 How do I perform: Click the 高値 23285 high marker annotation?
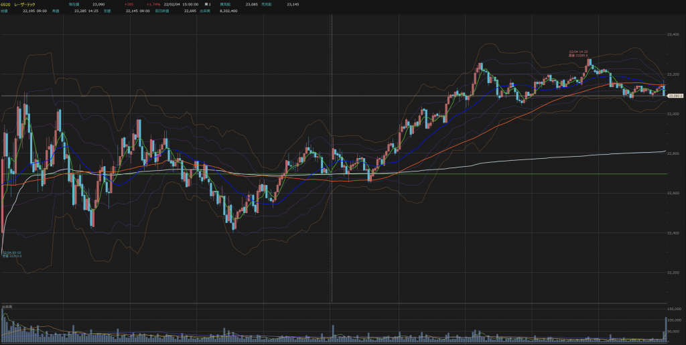tap(578, 54)
